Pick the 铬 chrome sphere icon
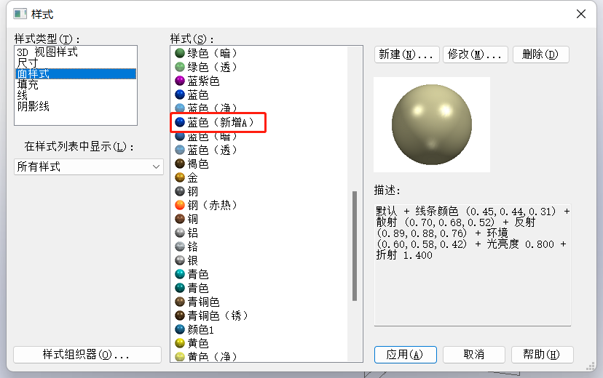Image resolution: width=603 pixels, height=378 pixels. point(180,246)
